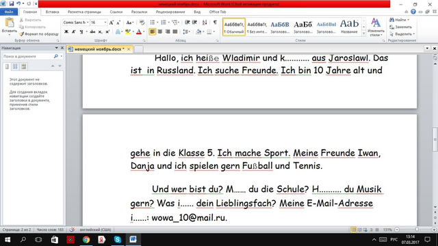Toggle bold (Ж) formatting
The image size is (438, 246).
click(66, 32)
